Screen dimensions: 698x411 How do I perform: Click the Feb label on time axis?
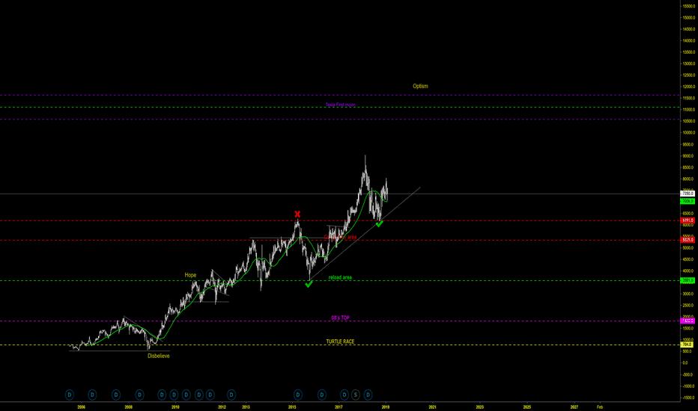(600, 407)
